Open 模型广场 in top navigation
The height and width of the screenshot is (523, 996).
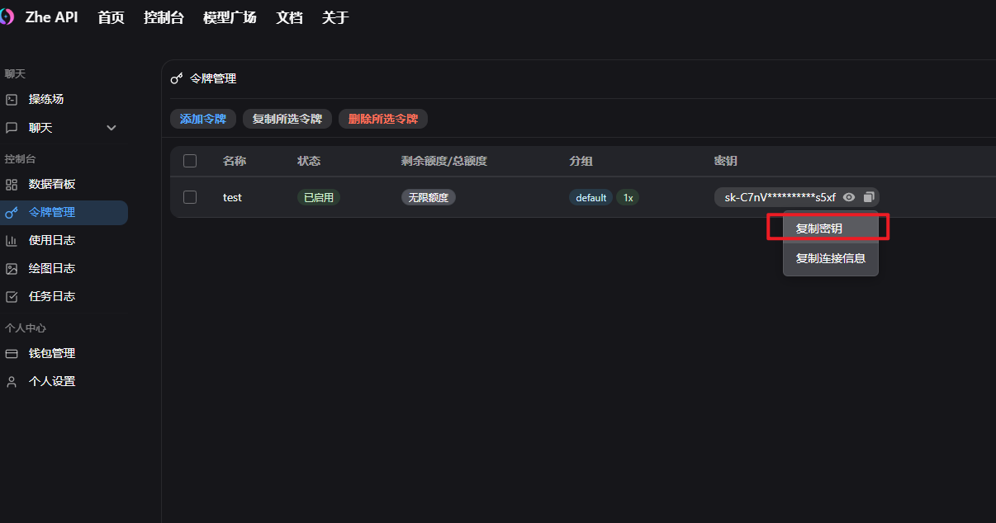pyautogui.click(x=230, y=17)
